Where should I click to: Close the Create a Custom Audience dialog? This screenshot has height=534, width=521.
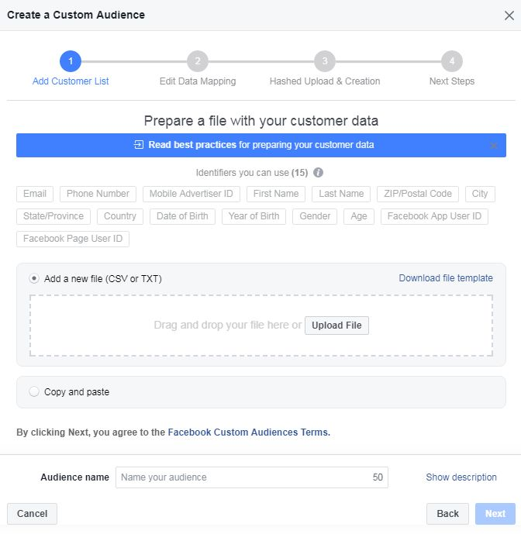tap(509, 16)
